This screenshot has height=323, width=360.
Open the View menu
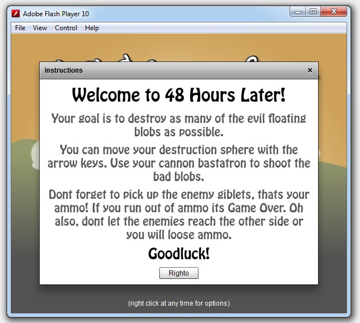pos(40,28)
